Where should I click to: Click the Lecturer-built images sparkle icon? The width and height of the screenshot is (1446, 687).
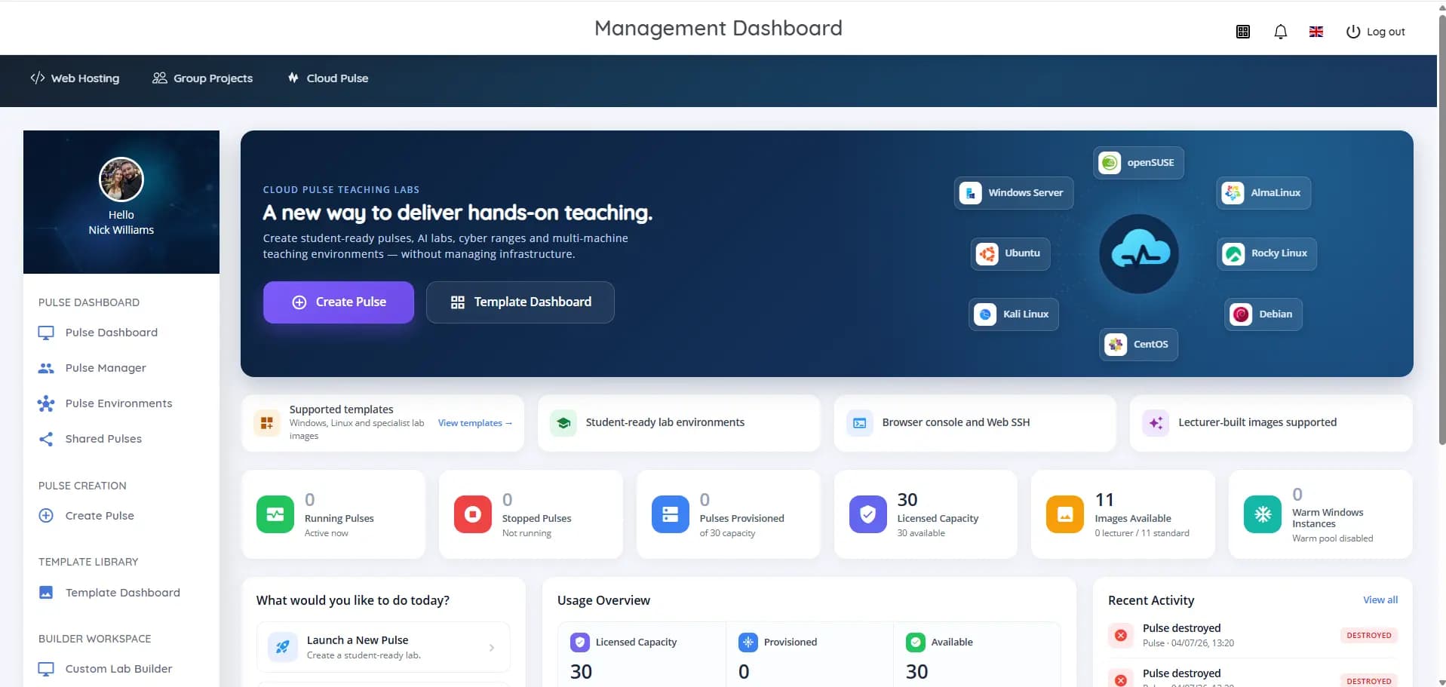point(1156,423)
